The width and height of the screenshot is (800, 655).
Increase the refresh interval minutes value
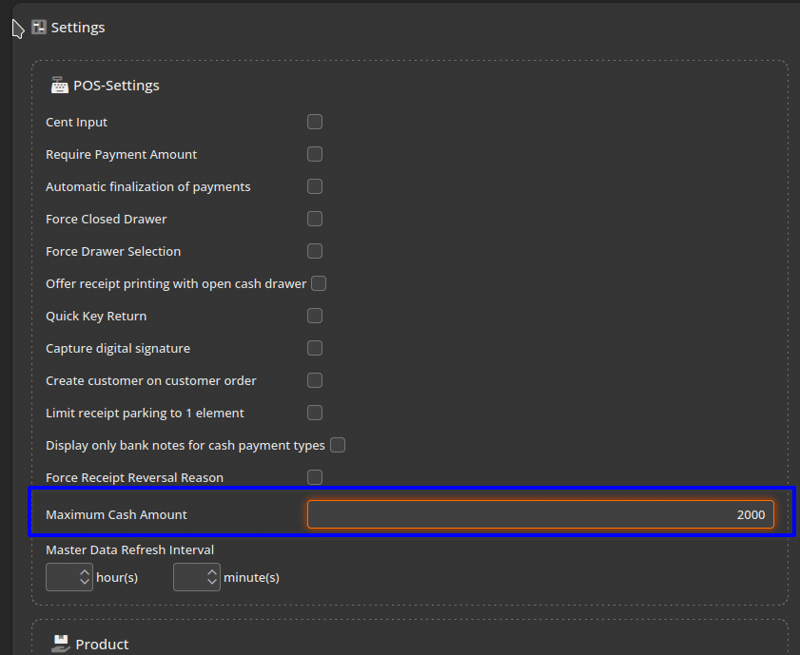tap(211, 571)
